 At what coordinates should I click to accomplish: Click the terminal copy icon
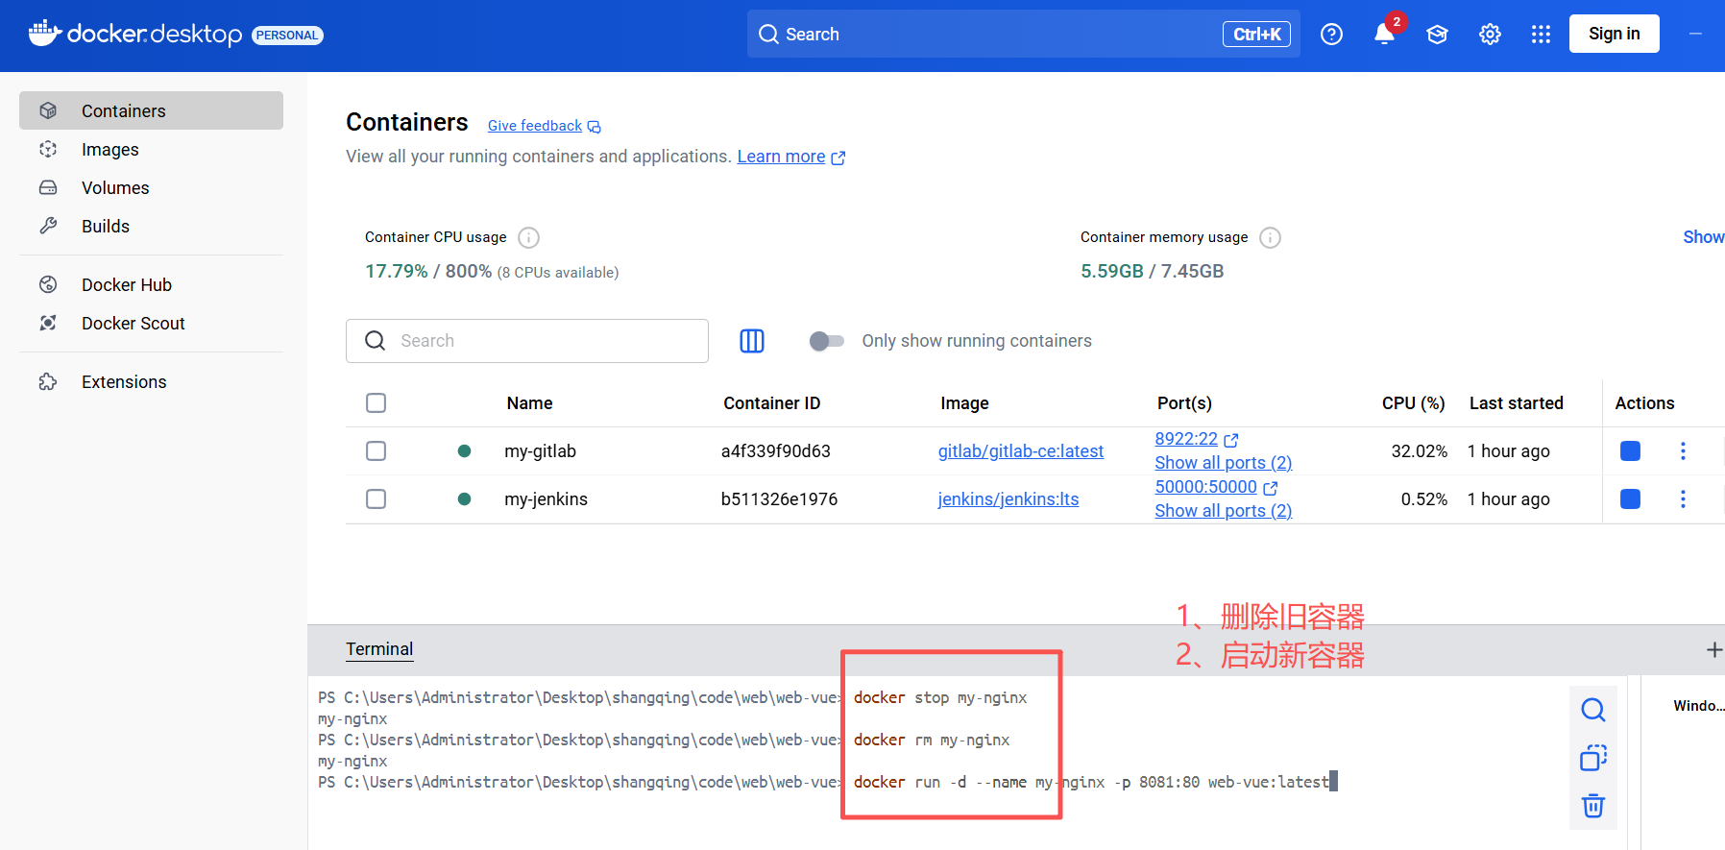tap(1593, 758)
